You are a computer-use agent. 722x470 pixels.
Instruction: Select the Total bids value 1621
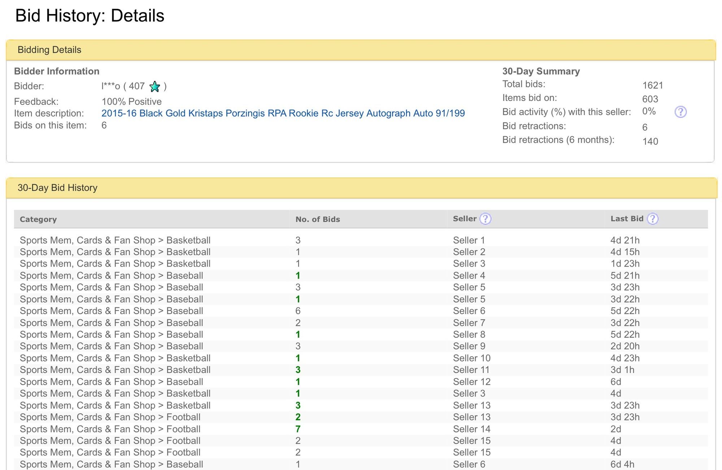[653, 85]
